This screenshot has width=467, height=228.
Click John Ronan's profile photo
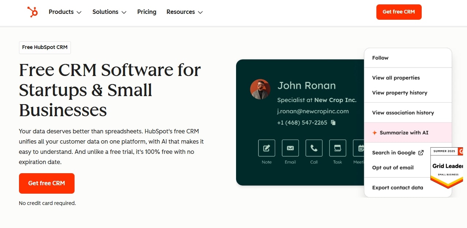click(x=260, y=89)
